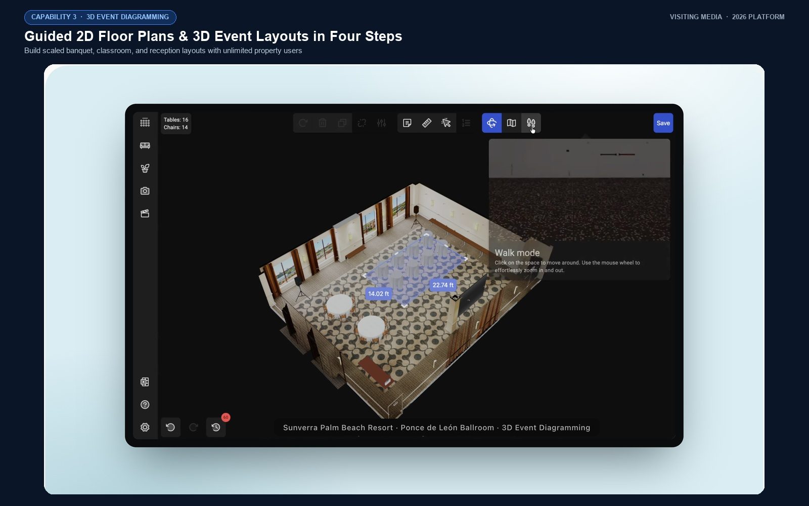Click the Visiting Media 2026 Platform text
This screenshot has height=506, width=809.
727,17
